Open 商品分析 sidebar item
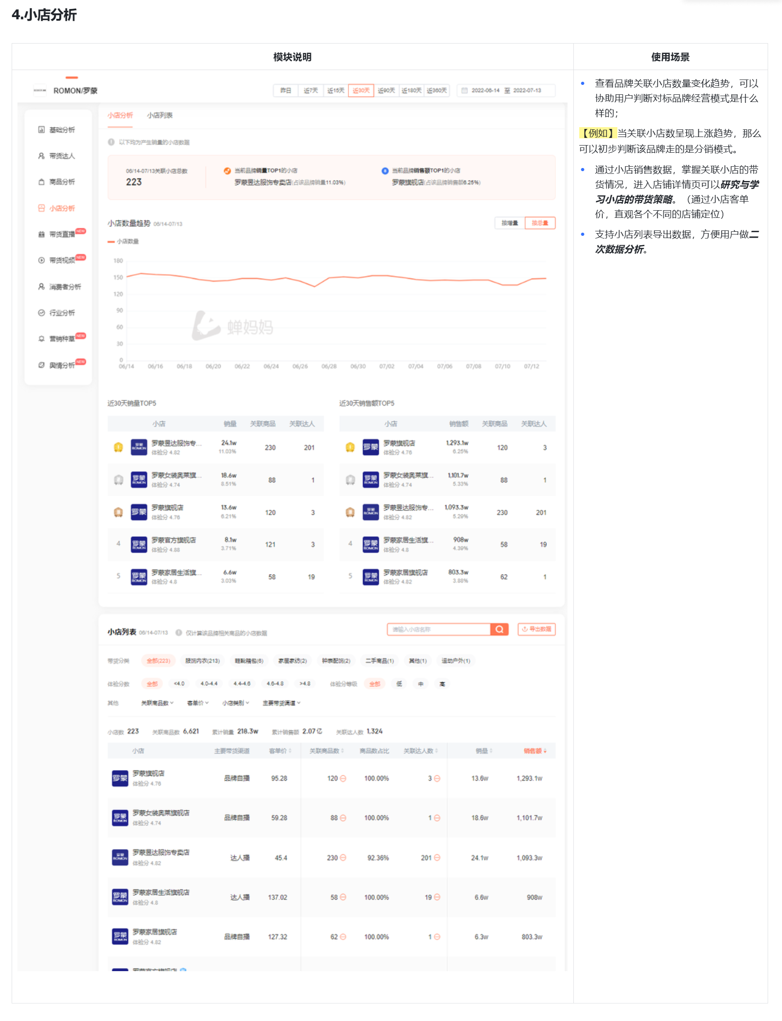The image size is (782, 1021). tap(57, 182)
